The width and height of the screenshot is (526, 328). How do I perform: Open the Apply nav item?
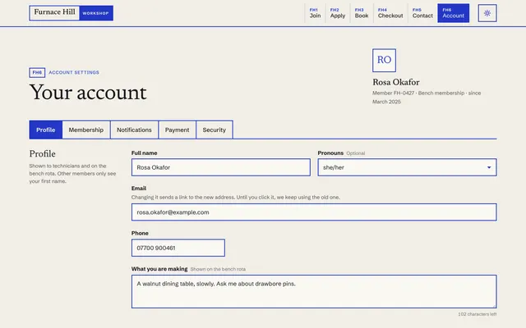(x=338, y=13)
